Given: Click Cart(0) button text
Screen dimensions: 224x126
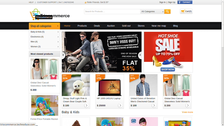Looking at the screenshot, I should click(x=188, y=11).
